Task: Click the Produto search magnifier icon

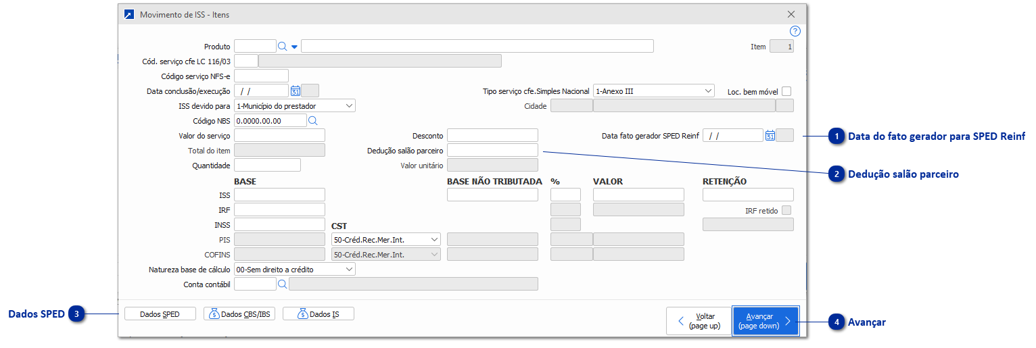Action: 283,47
